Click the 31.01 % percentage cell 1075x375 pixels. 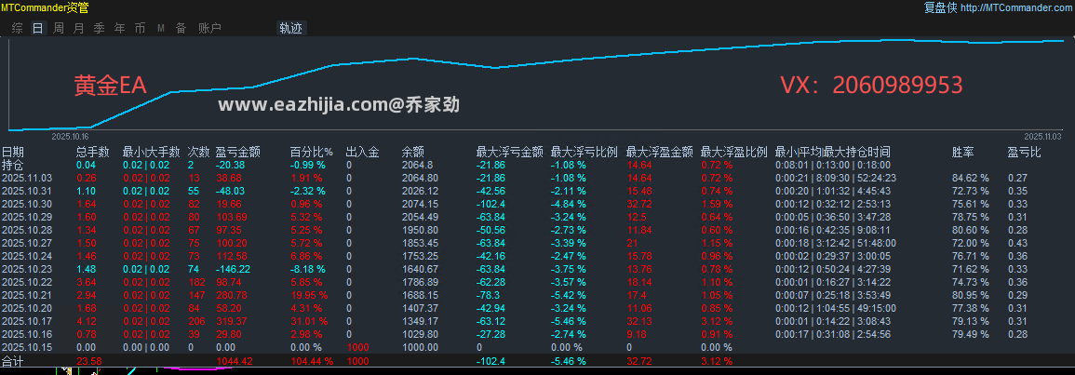(308, 321)
